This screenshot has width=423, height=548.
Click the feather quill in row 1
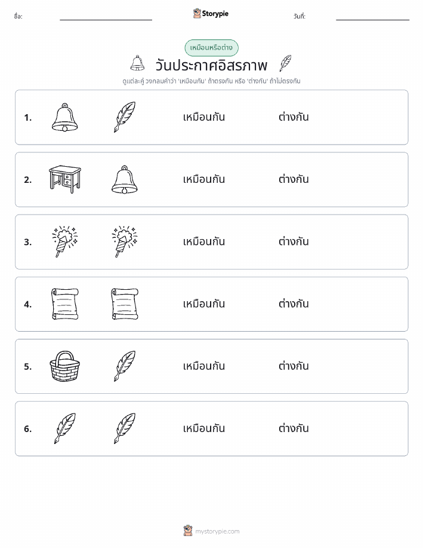125,117
